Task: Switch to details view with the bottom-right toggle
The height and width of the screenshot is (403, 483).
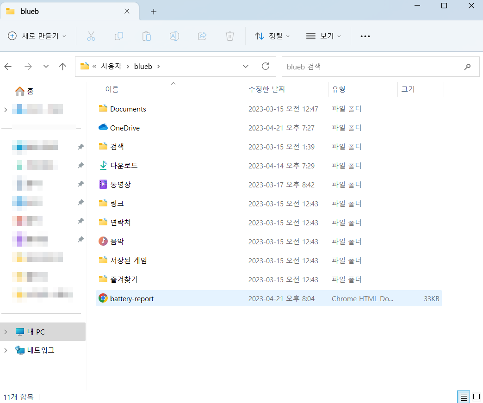Action: [x=464, y=397]
